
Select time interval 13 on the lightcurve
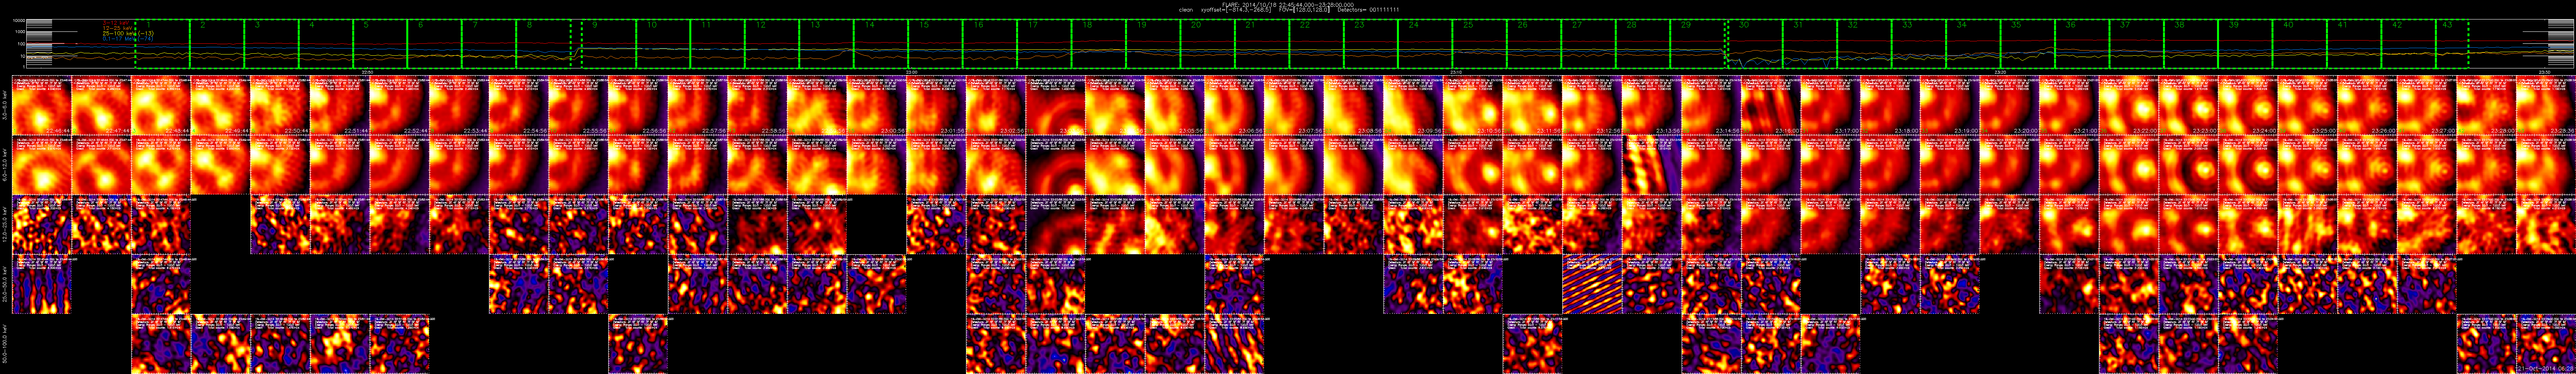(826, 44)
